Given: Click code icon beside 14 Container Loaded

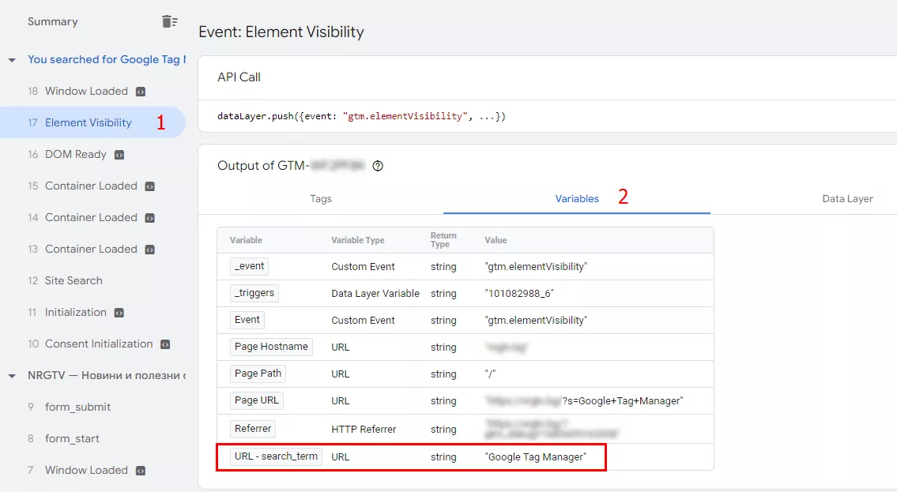Looking at the screenshot, I should point(150,218).
